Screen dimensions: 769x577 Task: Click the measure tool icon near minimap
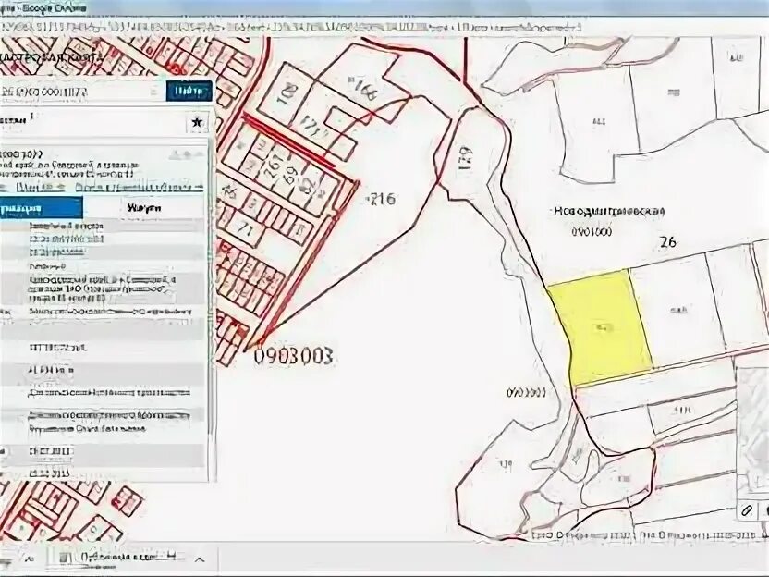click(x=747, y=510)
